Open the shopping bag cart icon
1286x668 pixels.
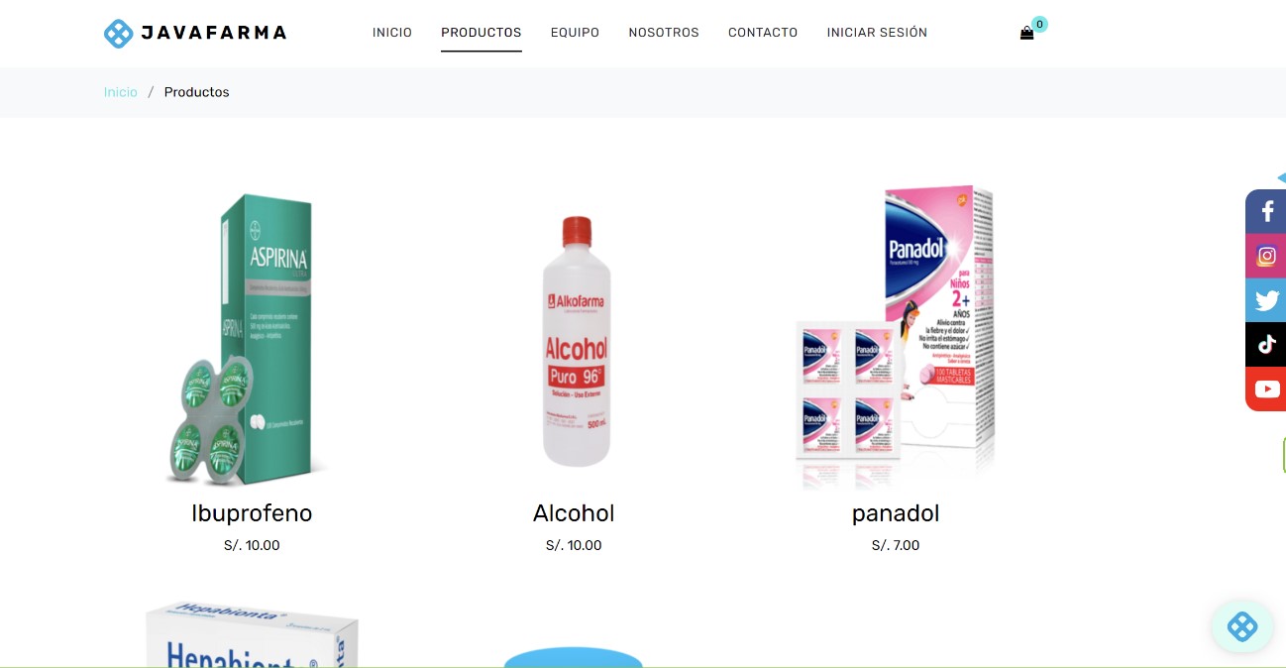1026,33
